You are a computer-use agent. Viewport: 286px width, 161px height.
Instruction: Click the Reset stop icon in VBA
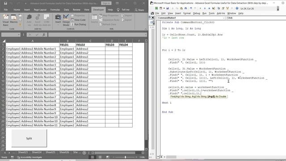(209, 8)
